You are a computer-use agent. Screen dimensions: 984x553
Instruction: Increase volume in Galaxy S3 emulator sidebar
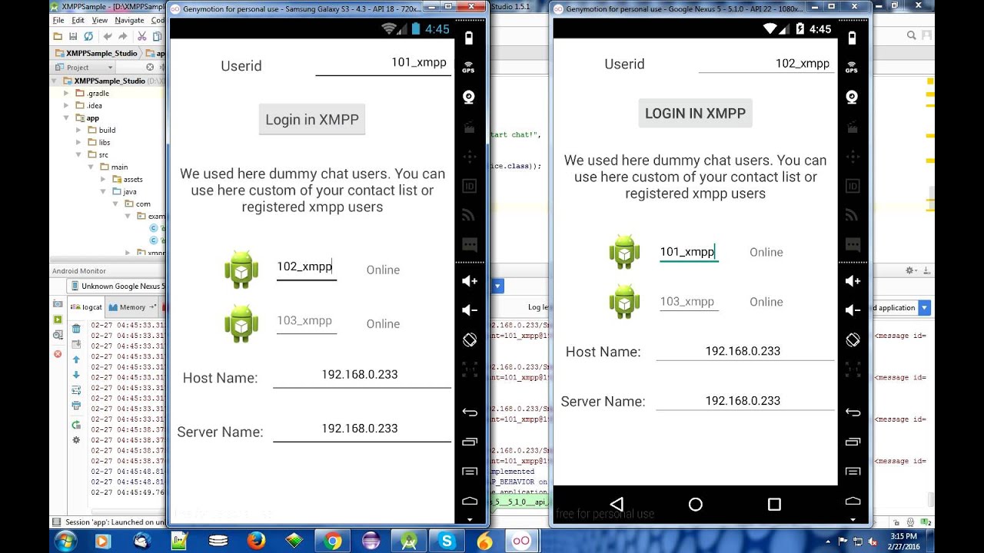click(469, 281)
